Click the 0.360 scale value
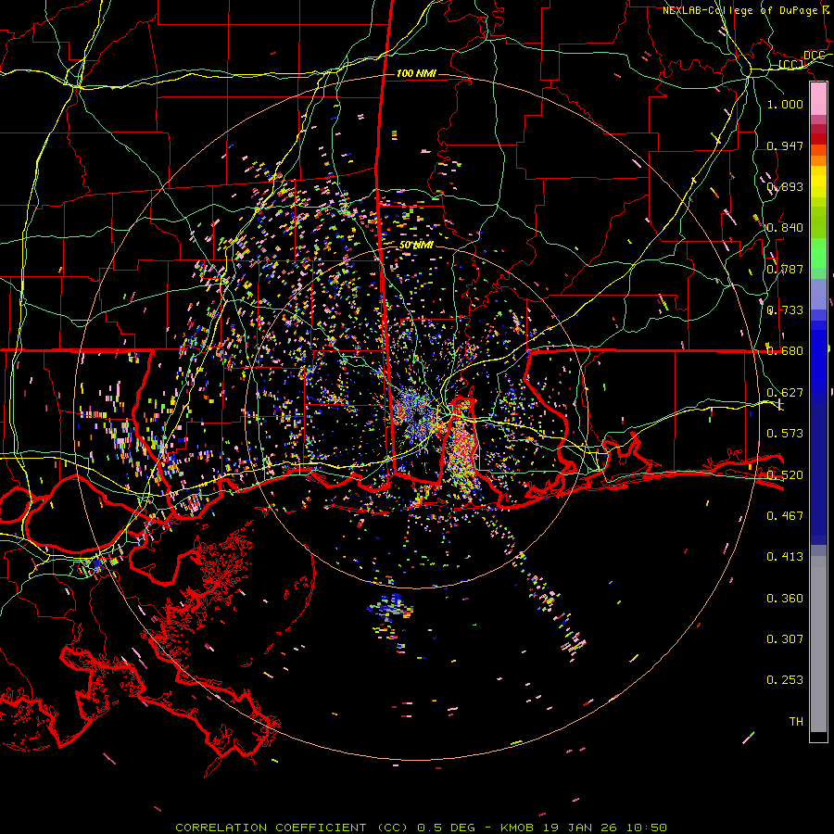The image size is (834, 834). click(x=785, y=599)
